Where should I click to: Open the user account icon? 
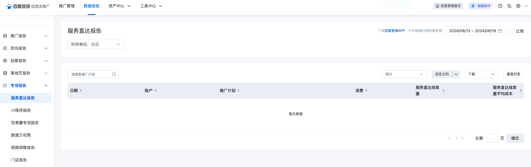[x=518, y=6]
